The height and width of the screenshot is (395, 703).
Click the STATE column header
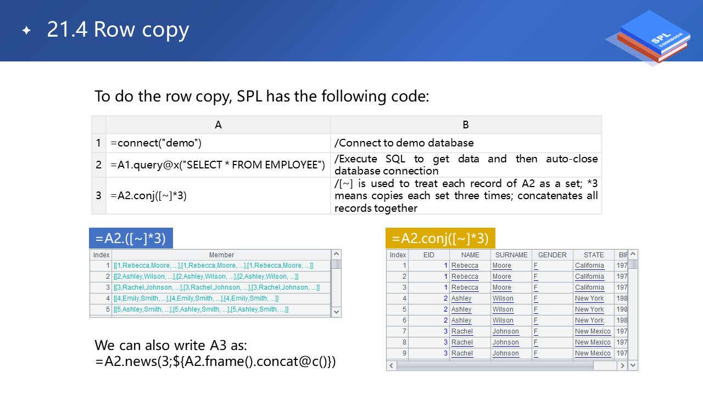[594, 255]
